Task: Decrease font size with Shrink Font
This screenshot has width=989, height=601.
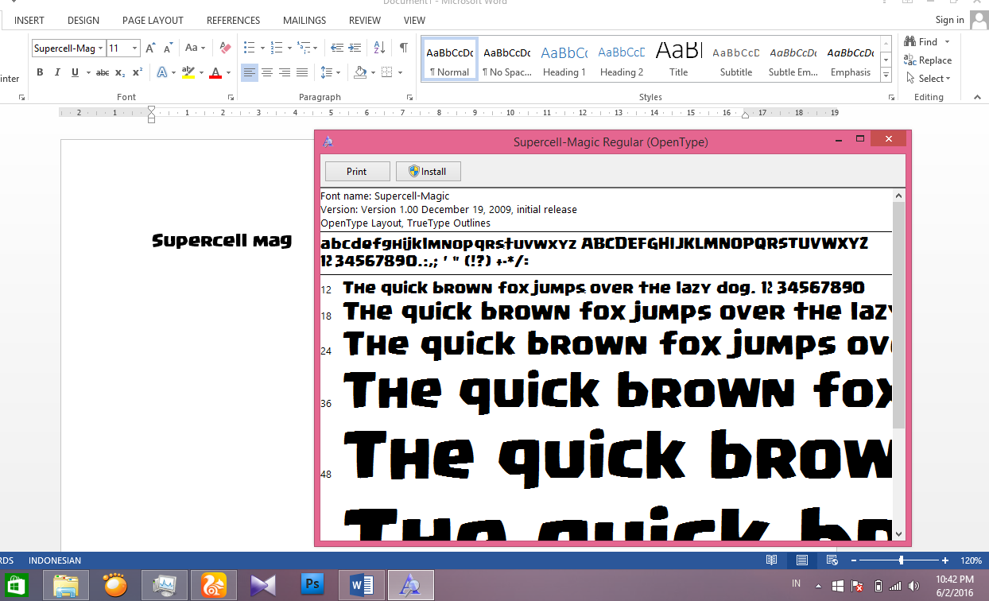Action: (169, 48)
